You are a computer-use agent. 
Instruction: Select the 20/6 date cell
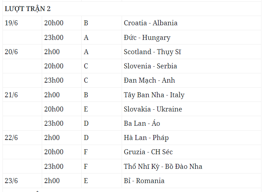point(11,52)
